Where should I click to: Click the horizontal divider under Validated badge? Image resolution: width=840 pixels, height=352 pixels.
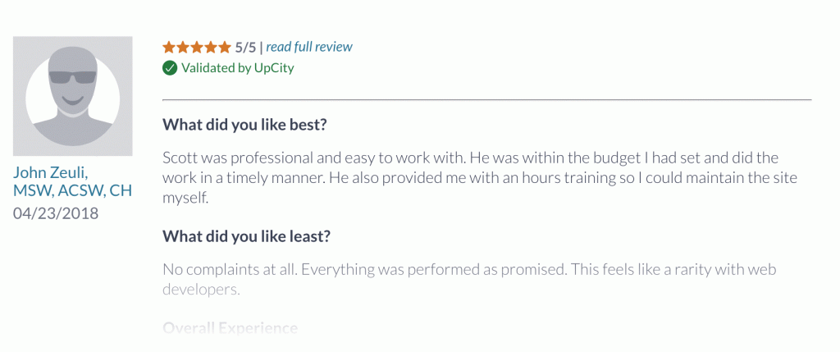[487, 99]
